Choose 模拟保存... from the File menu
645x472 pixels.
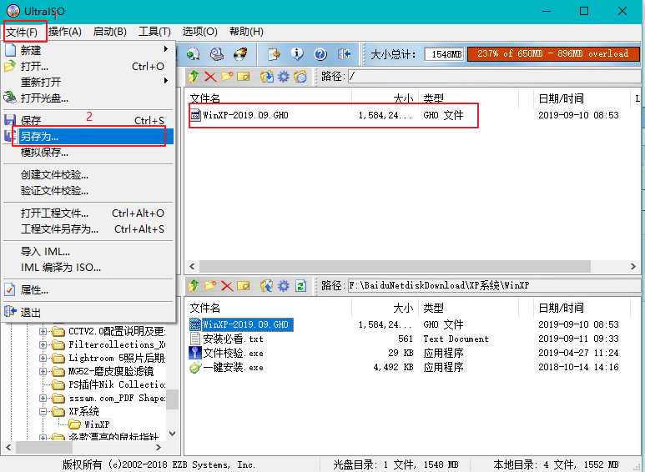pyautogui.click(x=88, y=153)
